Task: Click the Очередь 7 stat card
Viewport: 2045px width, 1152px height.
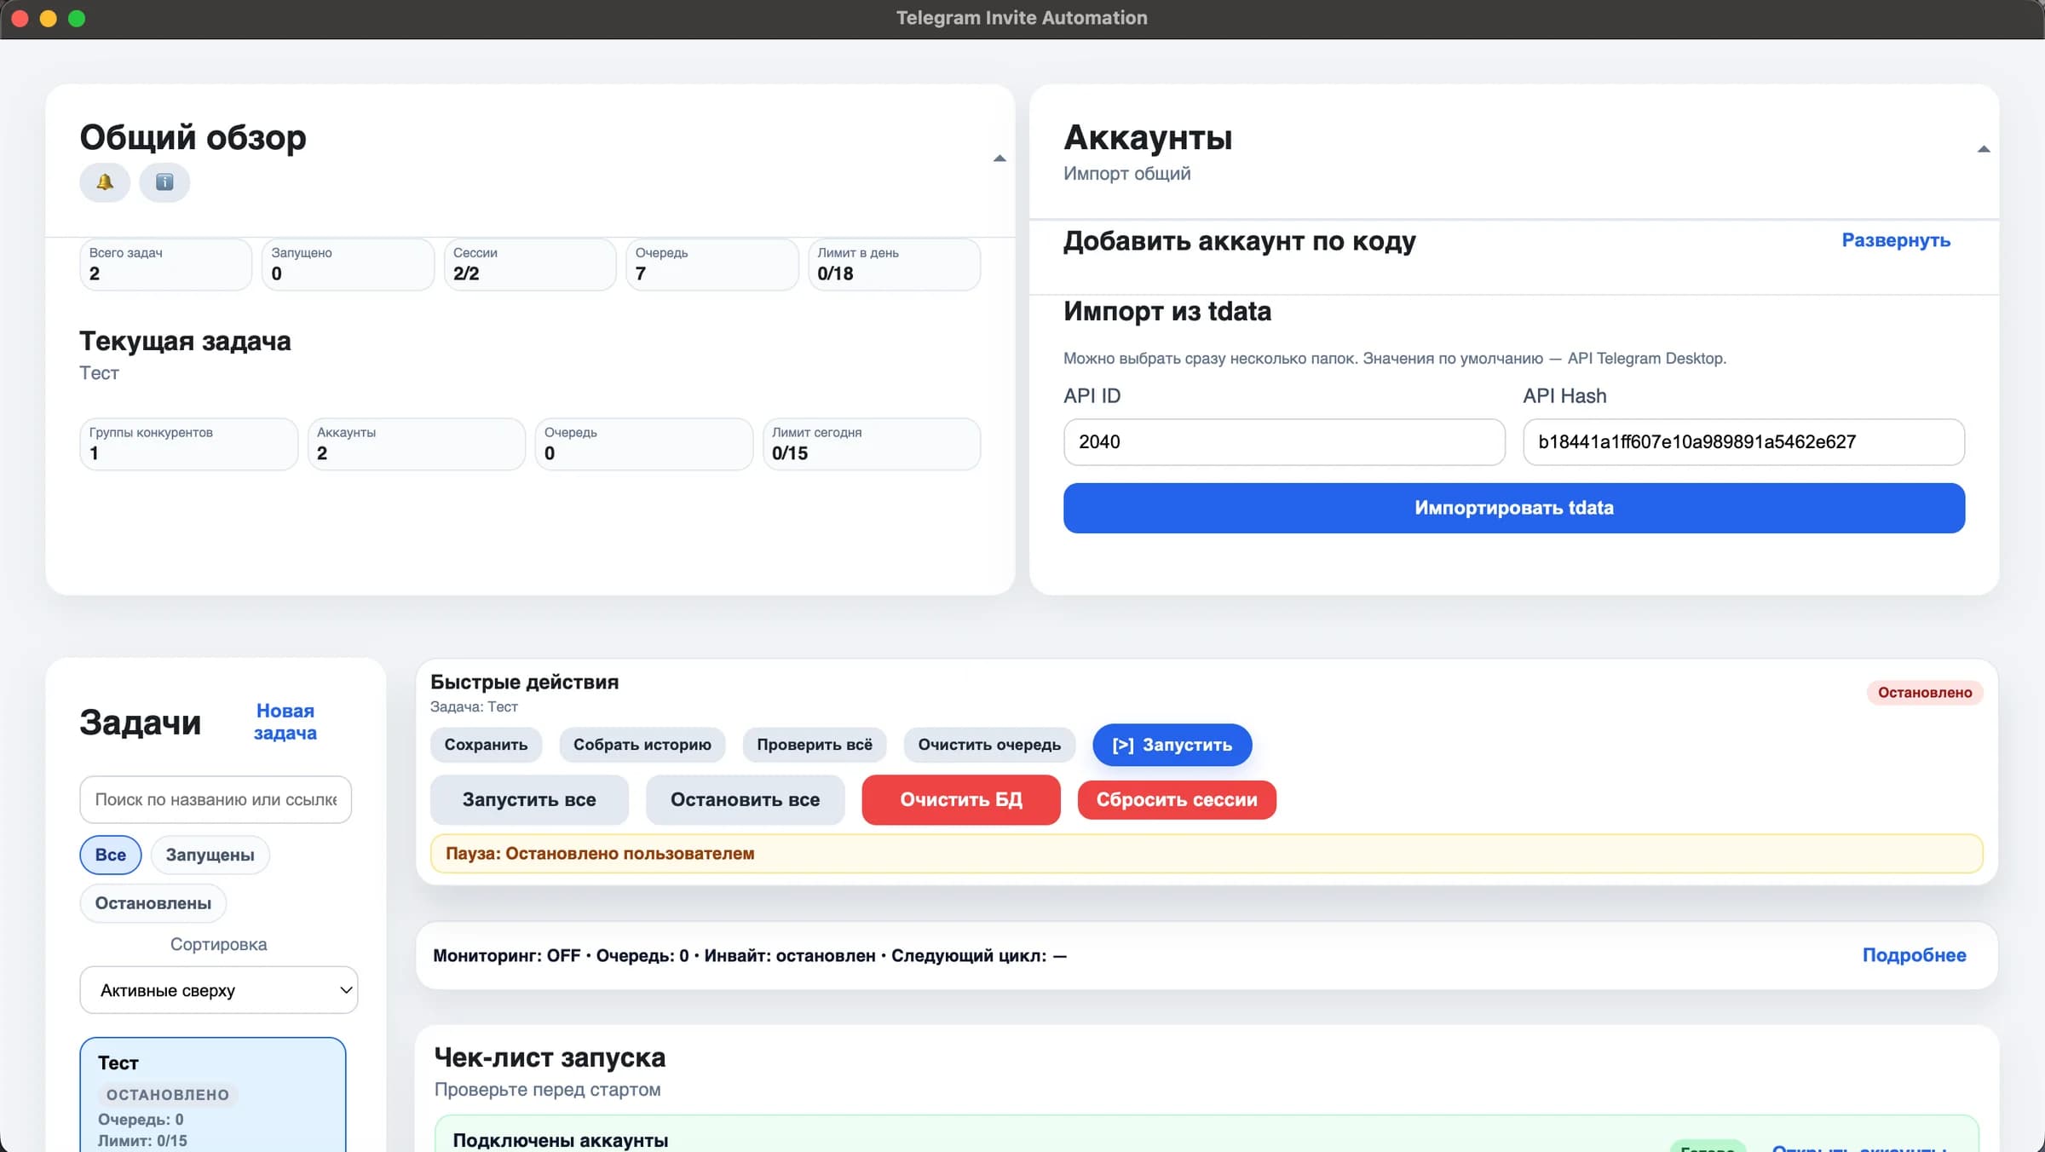Action: pos(712,264)
